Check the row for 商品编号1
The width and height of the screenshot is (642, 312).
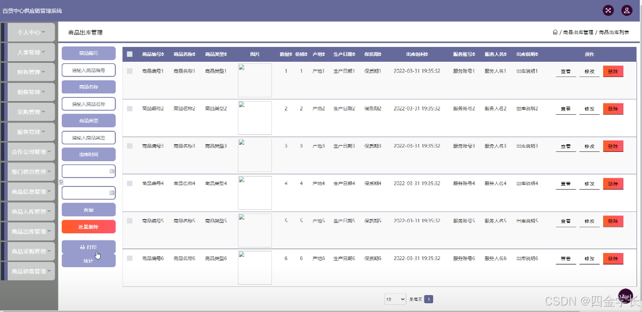pyautogui.click(x=130, y=71)
